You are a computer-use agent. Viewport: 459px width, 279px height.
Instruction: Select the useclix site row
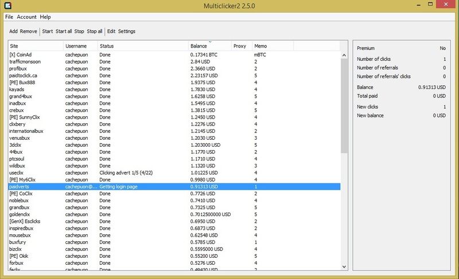(x=174, y=172)
